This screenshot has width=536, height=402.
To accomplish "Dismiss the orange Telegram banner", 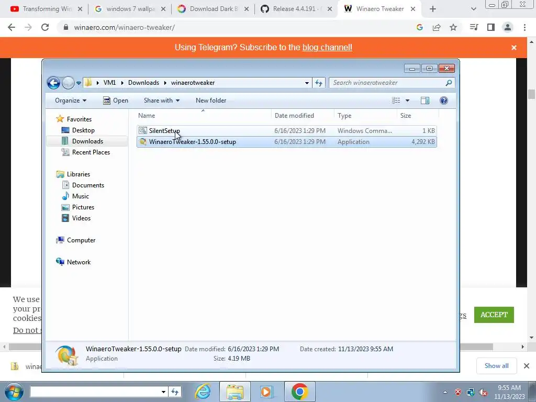I will pyautogui.click(x=514, y=48).
